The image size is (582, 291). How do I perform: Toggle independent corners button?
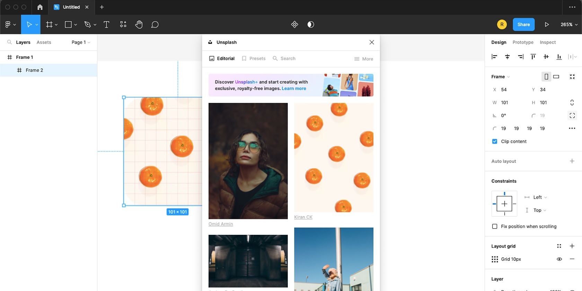click(x=572, y=115)
